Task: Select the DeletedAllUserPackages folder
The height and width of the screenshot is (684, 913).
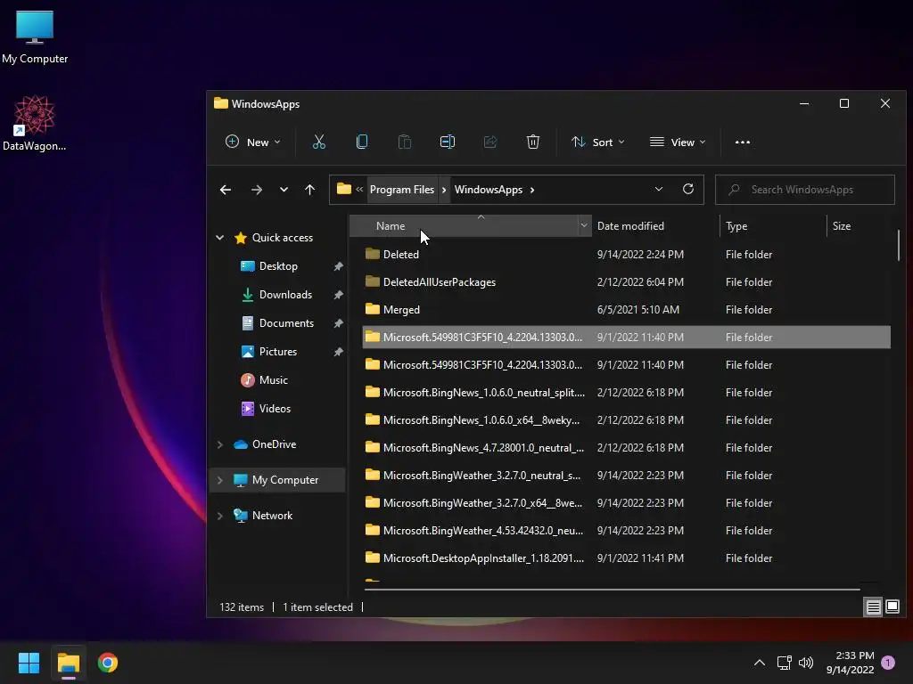Action: point(627,282)
